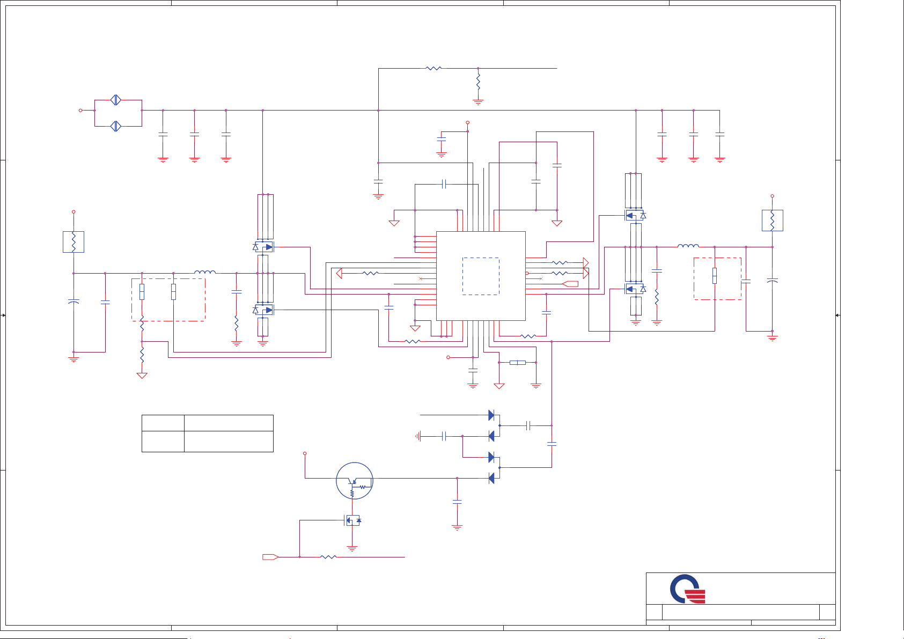The height and width of the screenshot is (639, 904).
Task: Click the power terminal circle above the circled transistor
Action: click(x=305, y=453)
